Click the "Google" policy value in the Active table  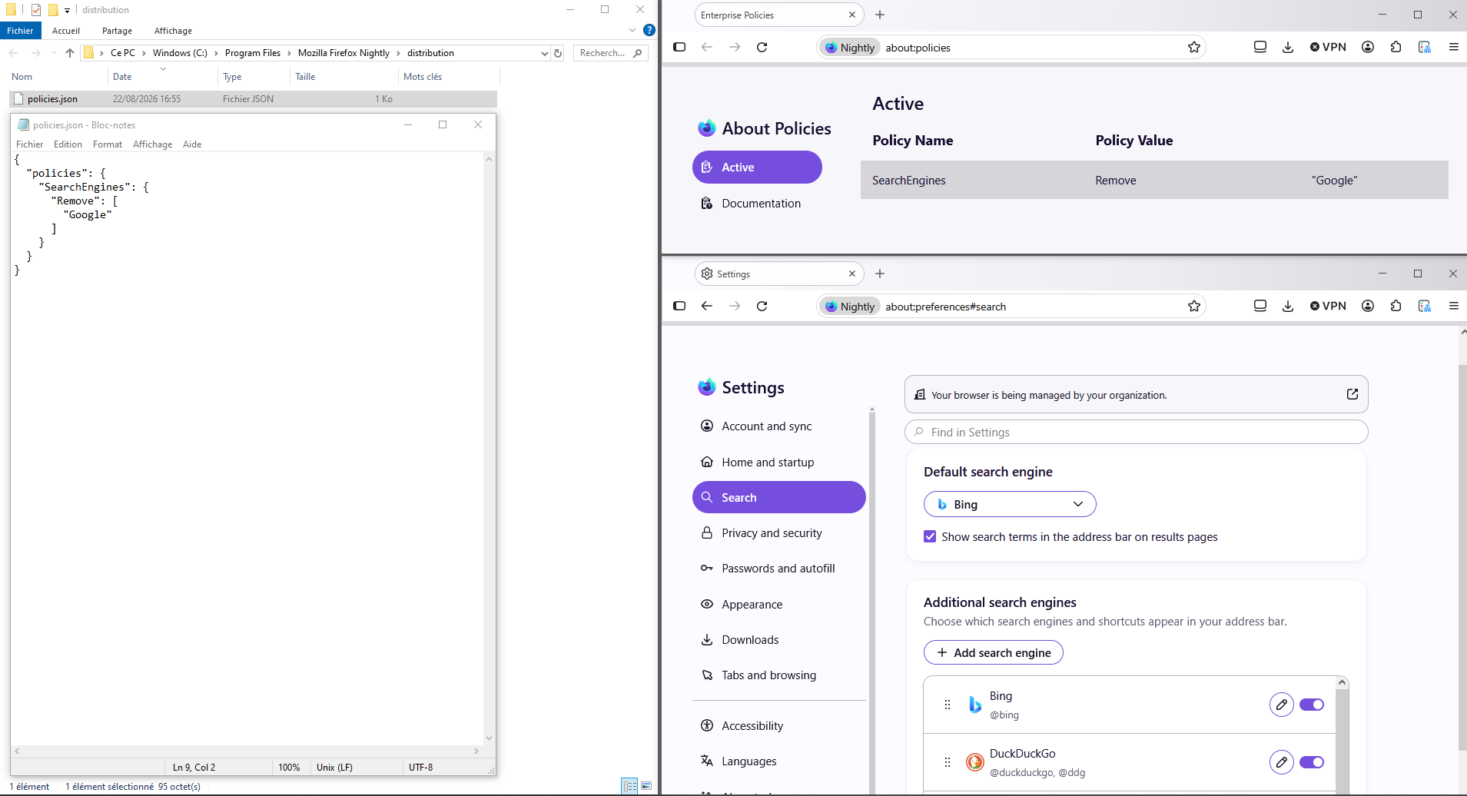tap(1334, 180)
